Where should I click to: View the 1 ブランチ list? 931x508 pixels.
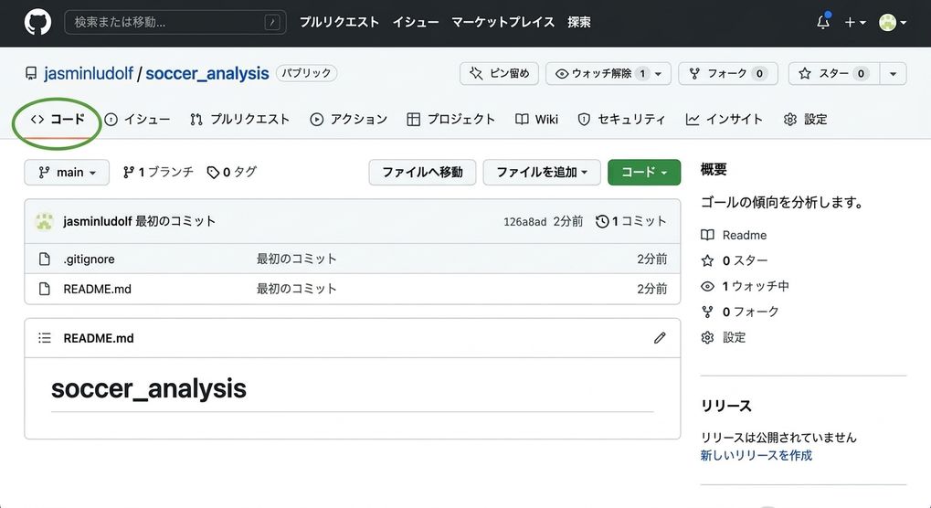pyautogui.click(x=158, y=172)
